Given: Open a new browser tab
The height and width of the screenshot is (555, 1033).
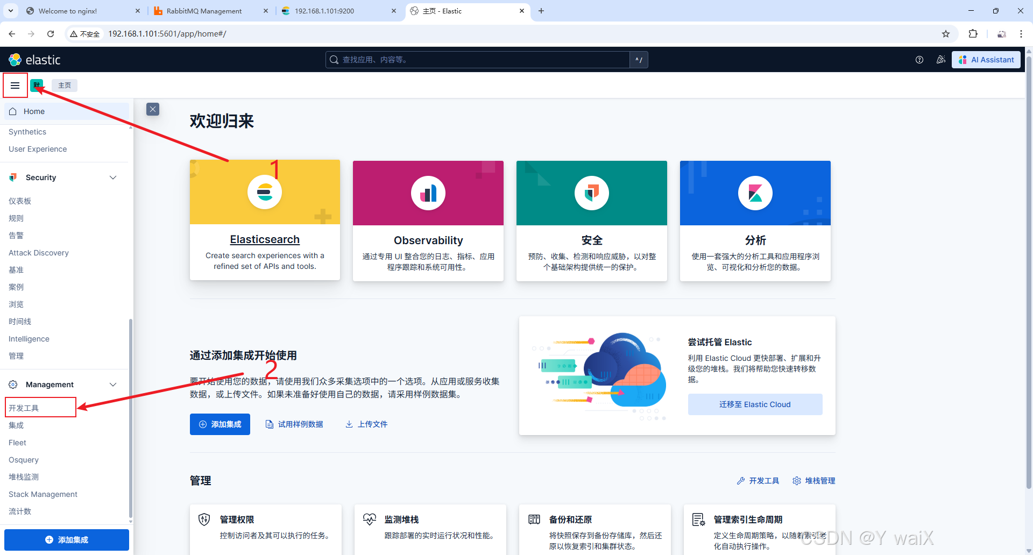Looking at the screenshot, I should (541, 11).
